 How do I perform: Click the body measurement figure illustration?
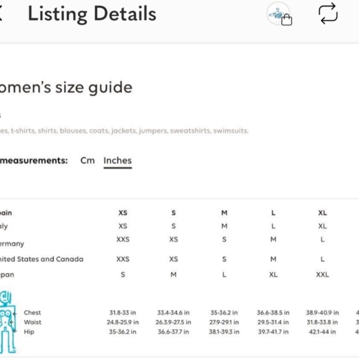(8, 322)
